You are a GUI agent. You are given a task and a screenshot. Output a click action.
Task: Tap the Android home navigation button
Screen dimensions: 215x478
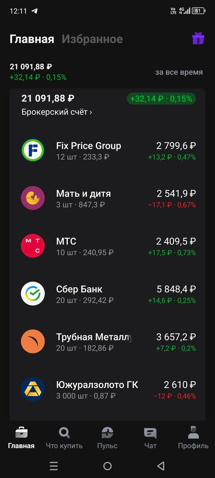pyautogui.click(x=107, y=466)
